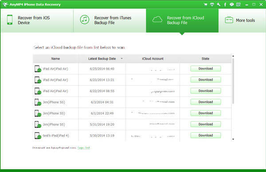Click the cloud icon for iCloud backup
The height and width of the screenshot is (172, 266).
click(157, 20)
